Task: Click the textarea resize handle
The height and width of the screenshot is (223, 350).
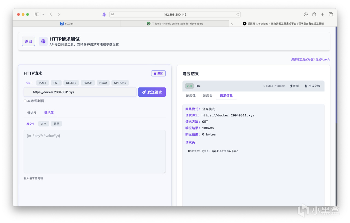Action: [164, 172]
